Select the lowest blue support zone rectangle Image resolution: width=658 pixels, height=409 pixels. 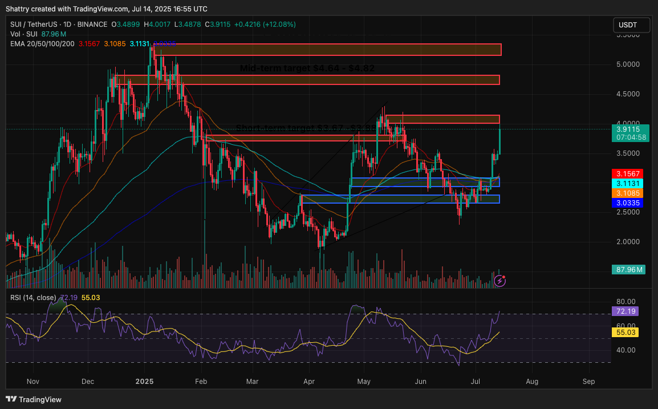[400, 199]
